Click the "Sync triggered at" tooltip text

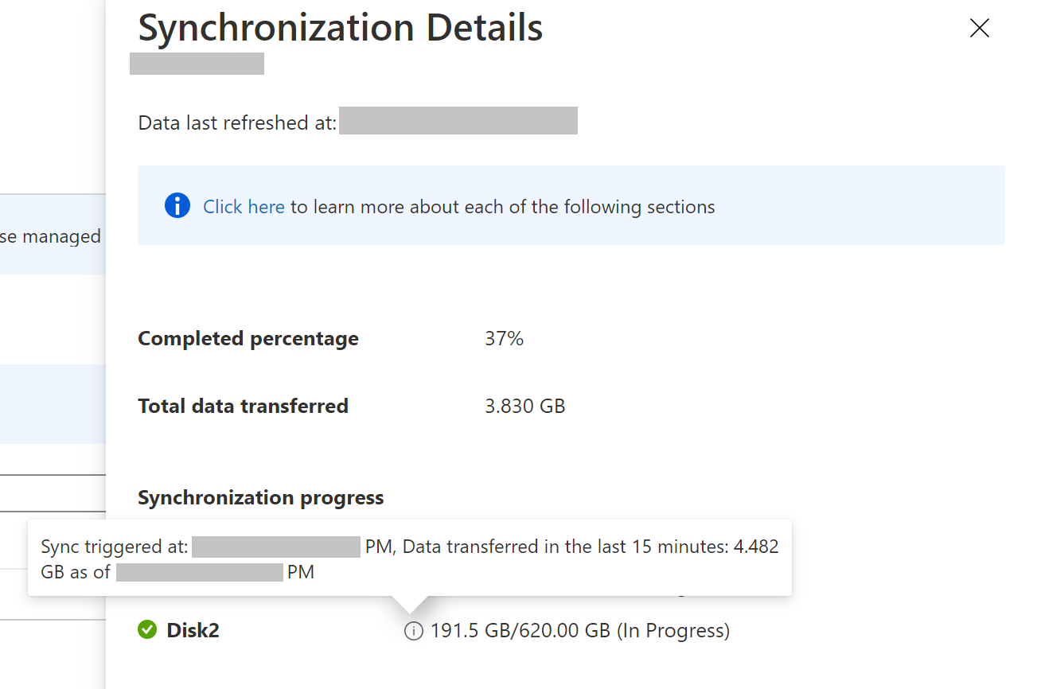[x=115, y=547]
